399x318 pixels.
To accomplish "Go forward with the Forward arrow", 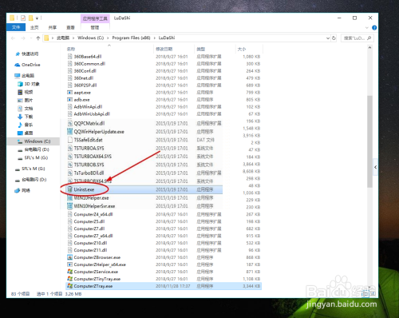I will point(23,38).
